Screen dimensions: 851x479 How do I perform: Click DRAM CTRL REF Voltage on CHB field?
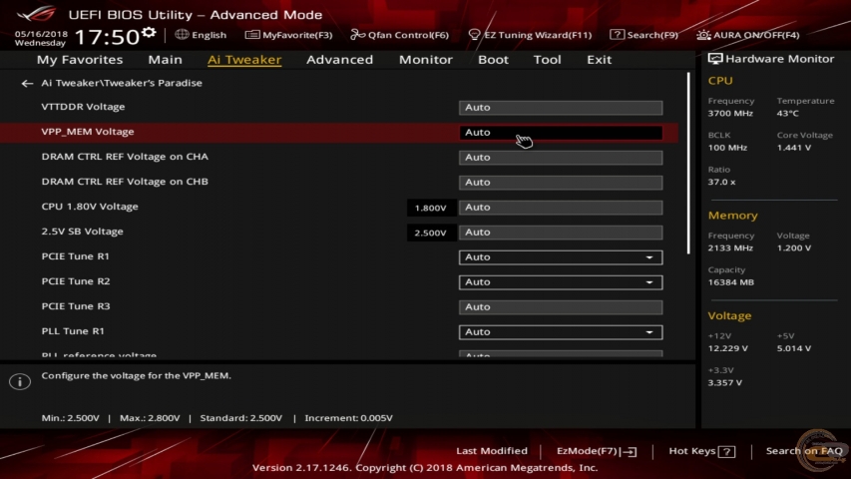click(x=561, y=183)
